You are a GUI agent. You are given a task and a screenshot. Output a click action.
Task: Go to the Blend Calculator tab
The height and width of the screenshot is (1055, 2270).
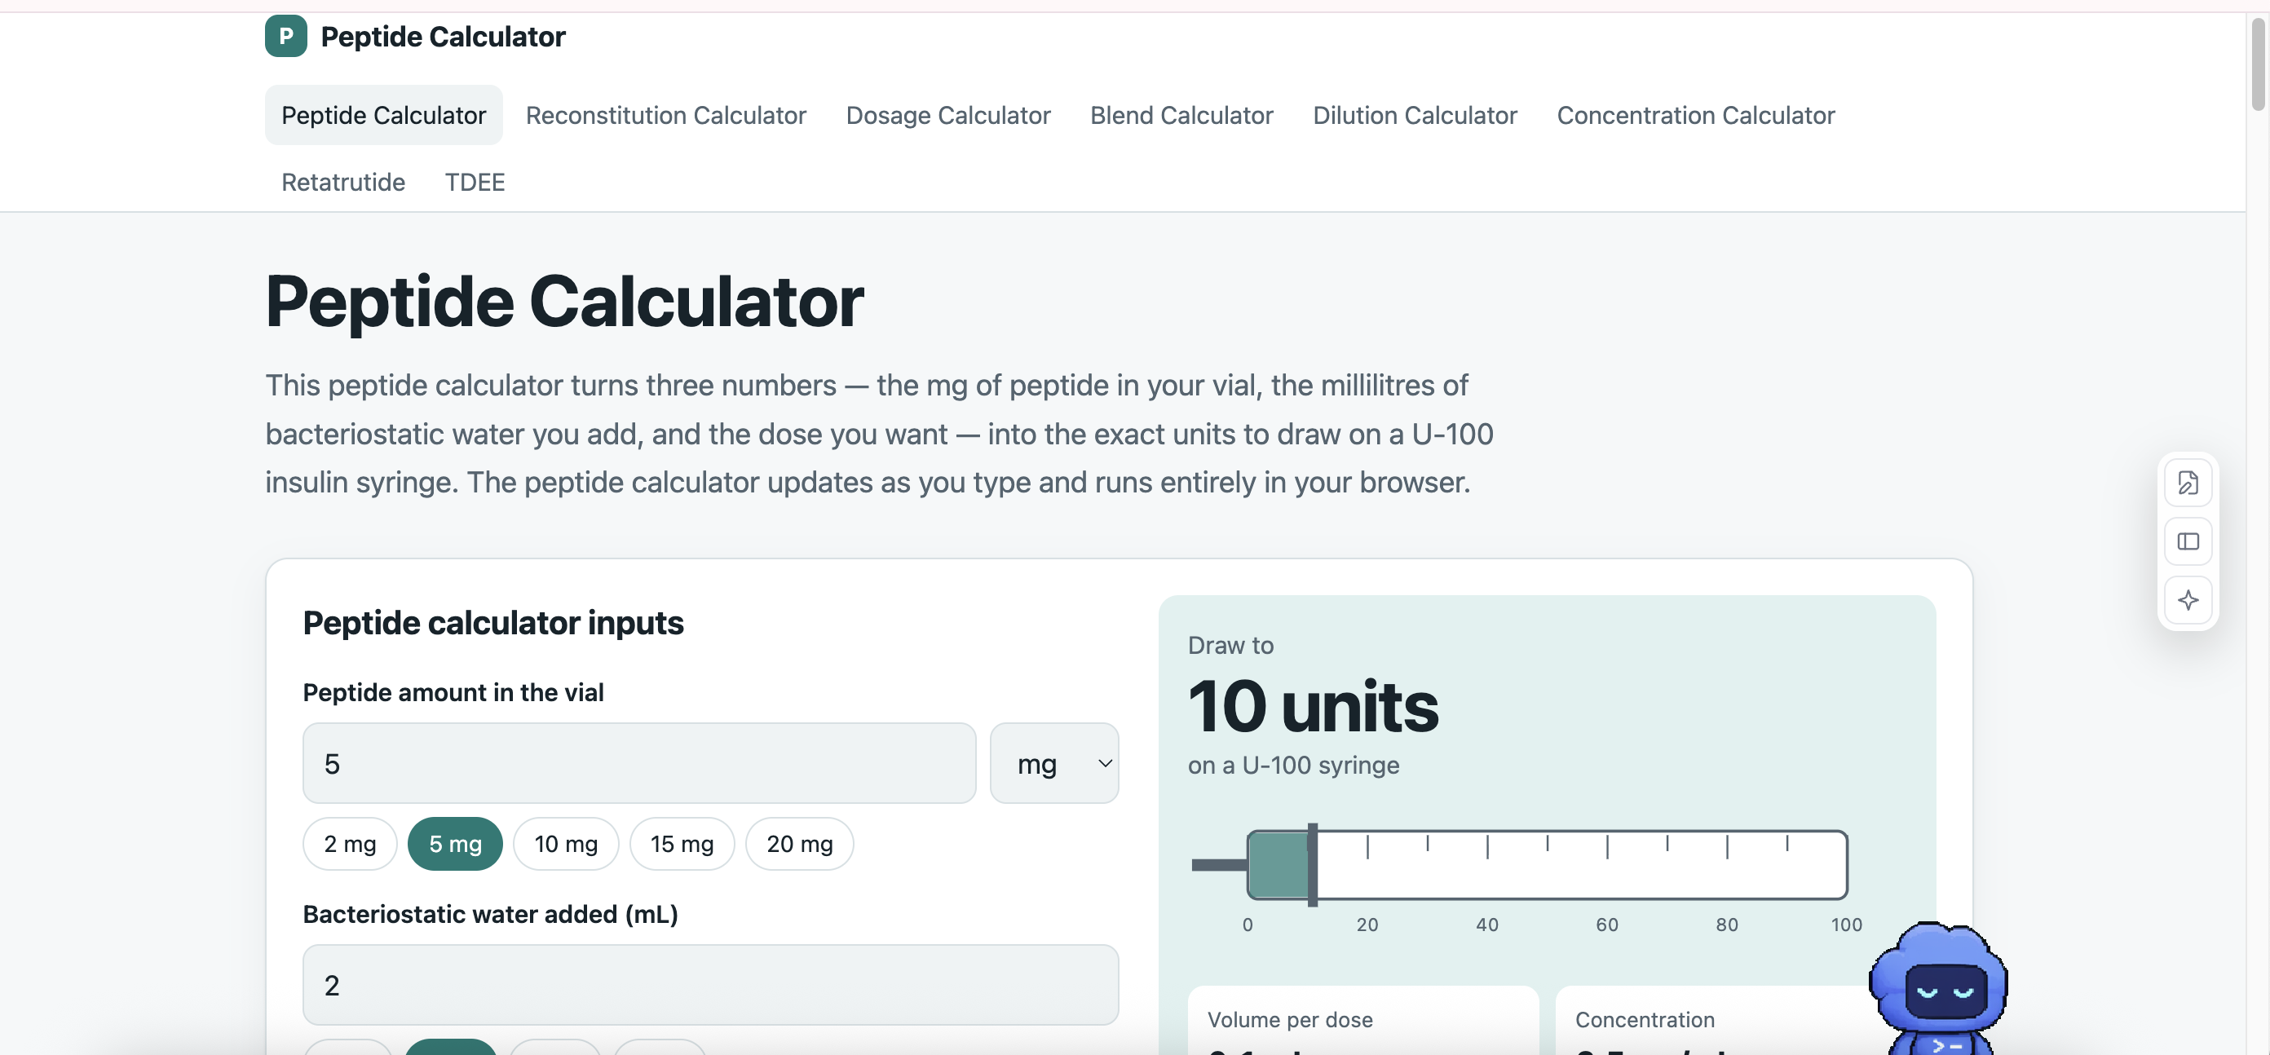point(1181,116)
